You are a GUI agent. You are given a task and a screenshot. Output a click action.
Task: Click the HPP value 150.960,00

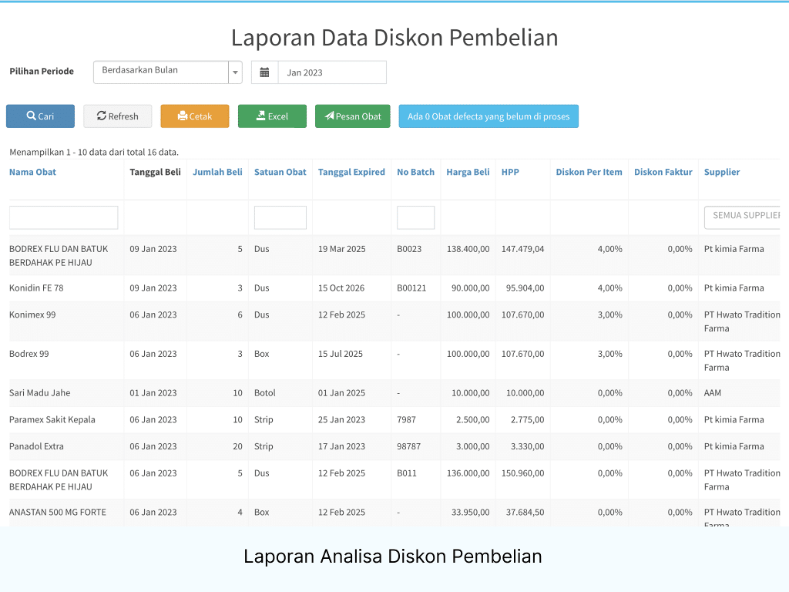[523, 473]
